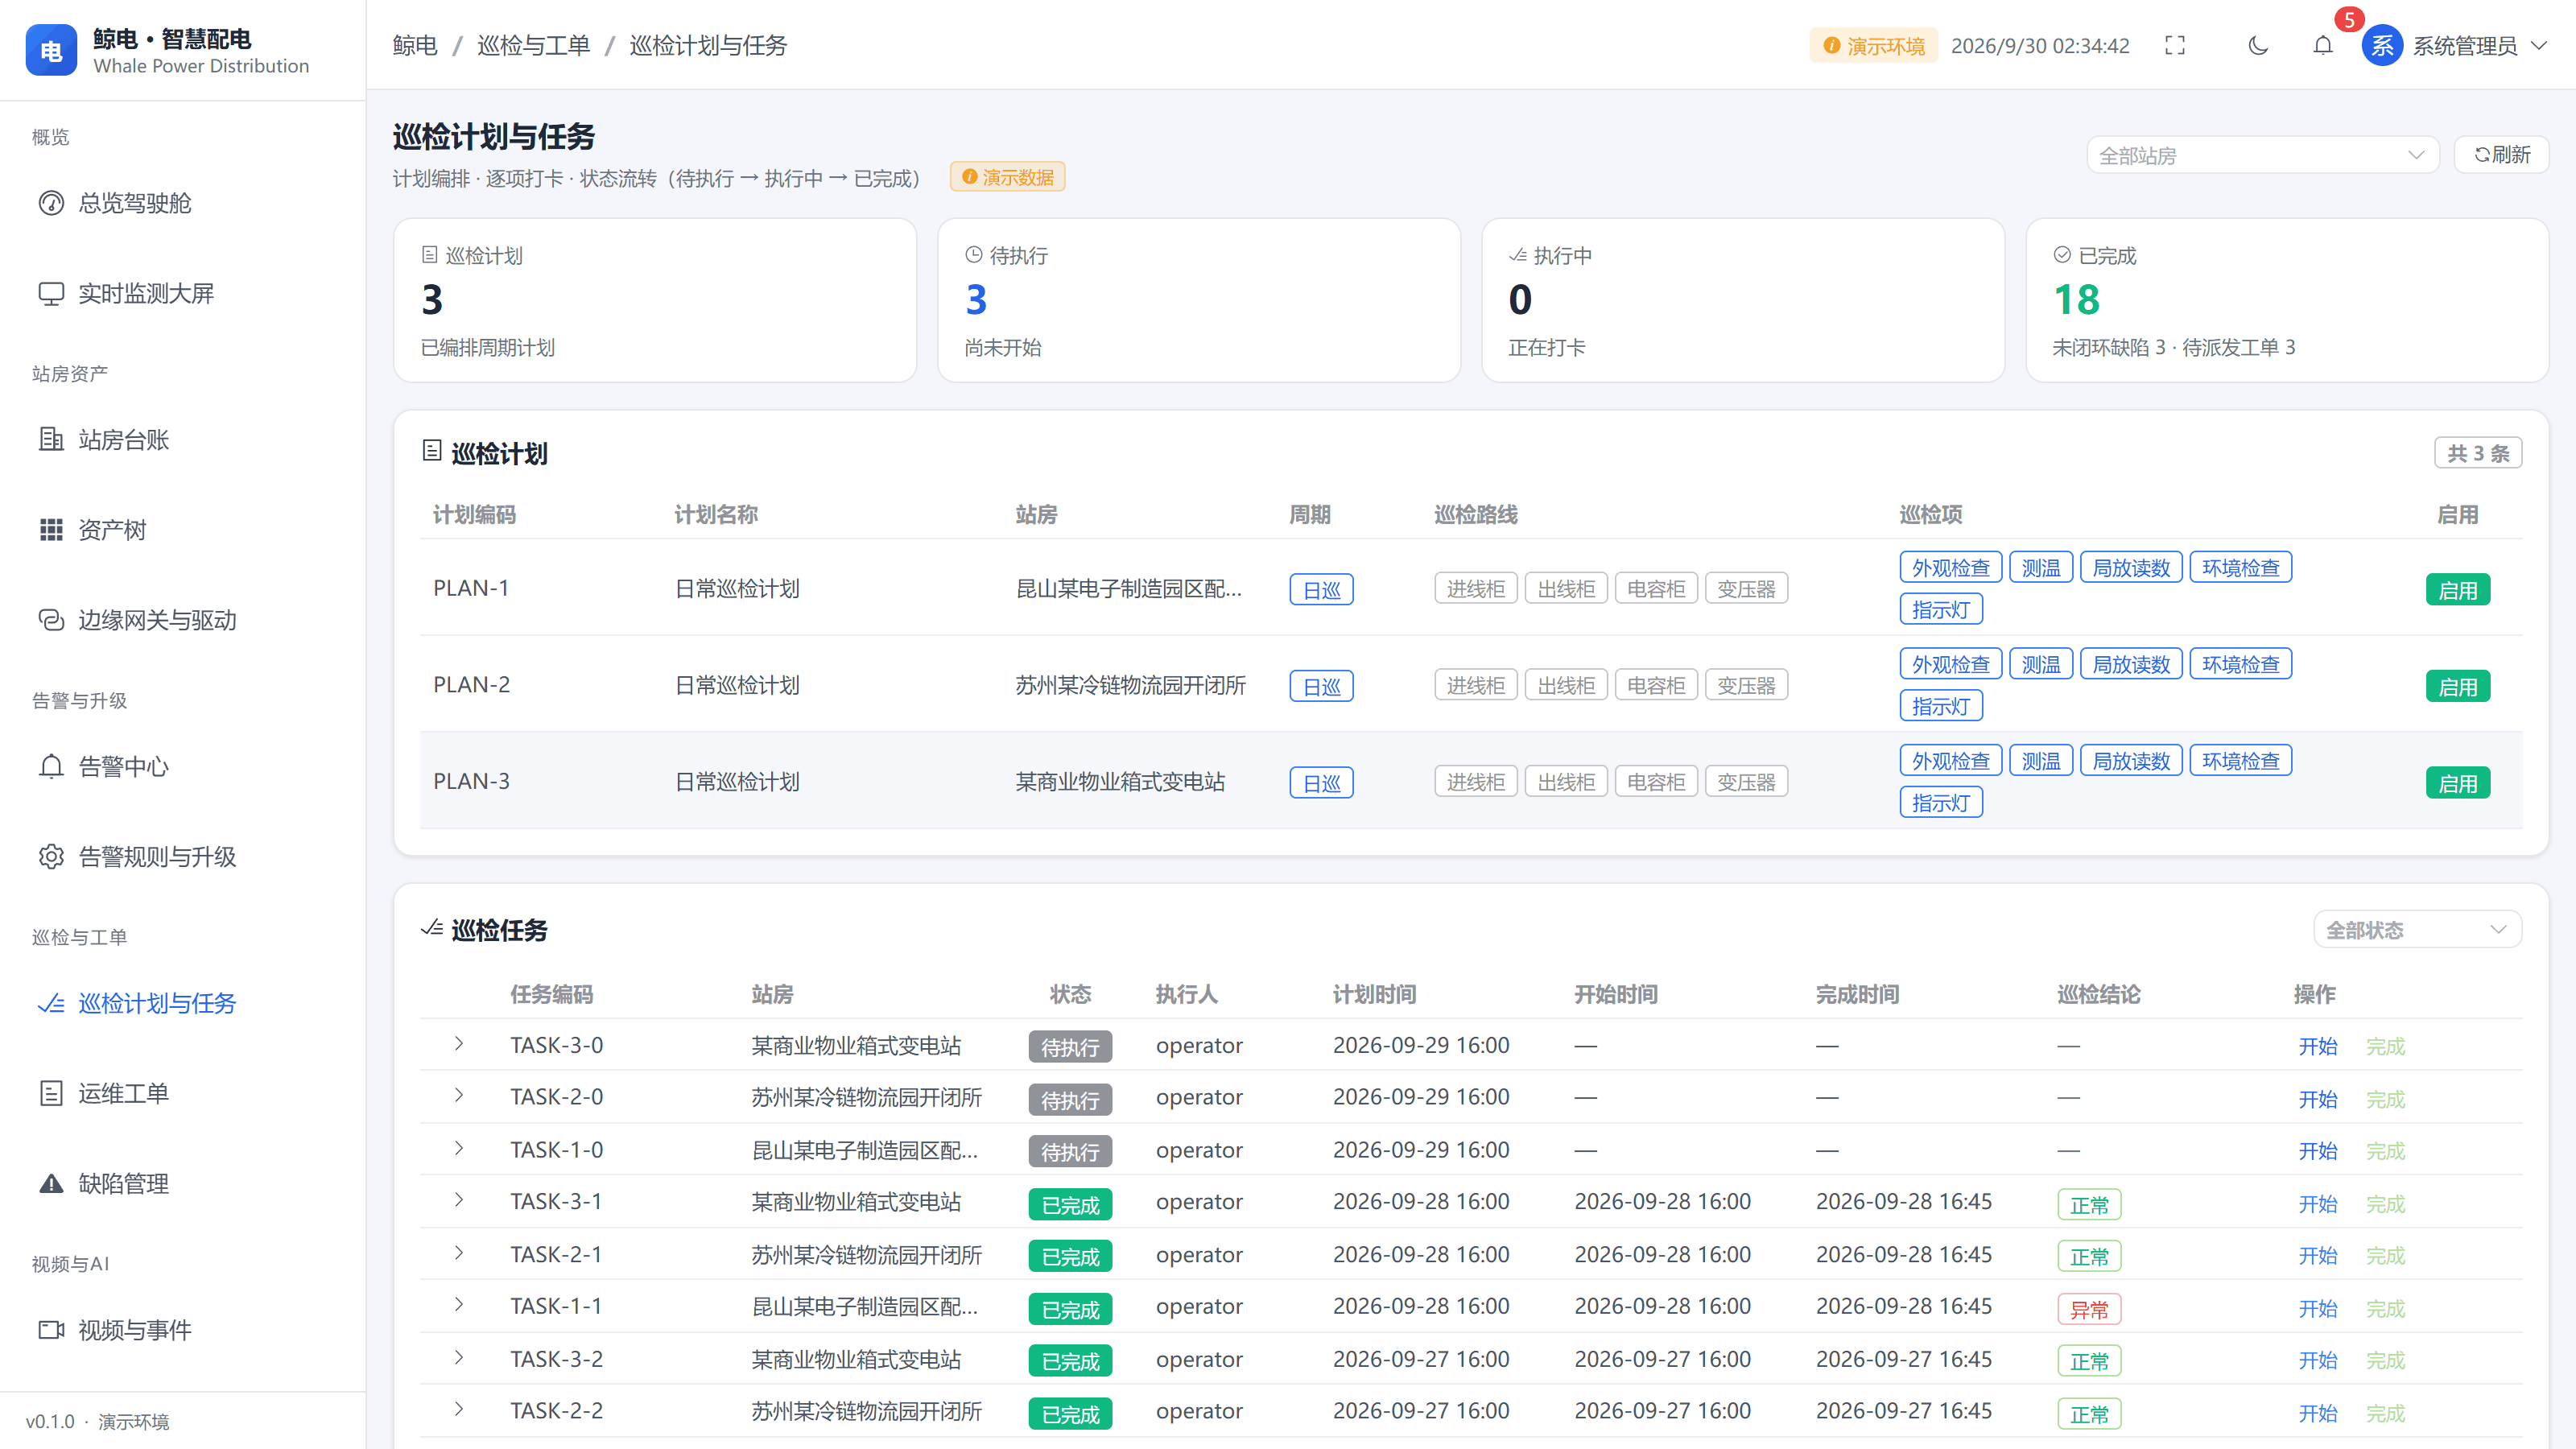2576x1449 pixels.
Task: Expand row TASK-1-1
Action: pos(458,1305)
